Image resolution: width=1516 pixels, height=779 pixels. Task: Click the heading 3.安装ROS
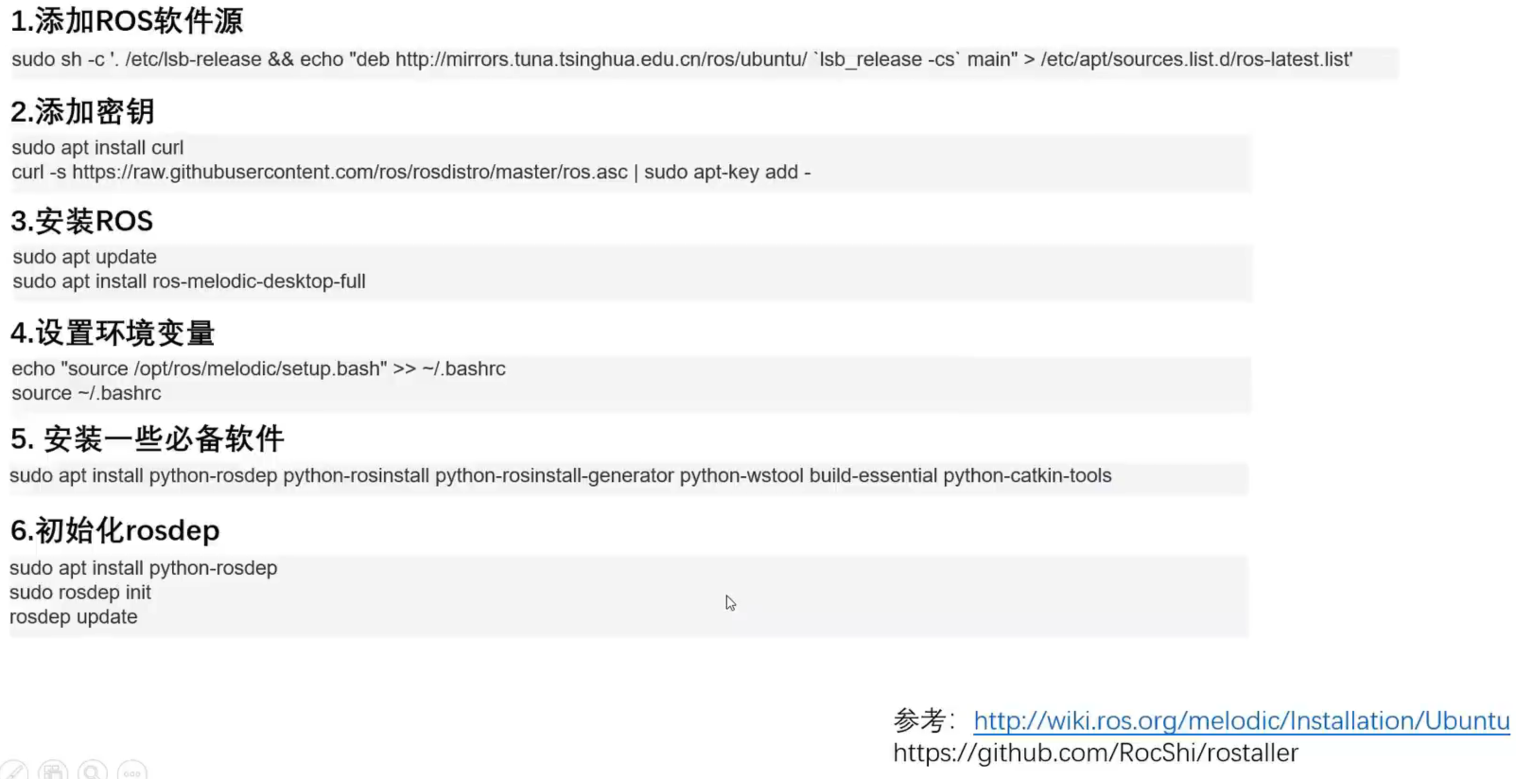[x=82, y=221]
